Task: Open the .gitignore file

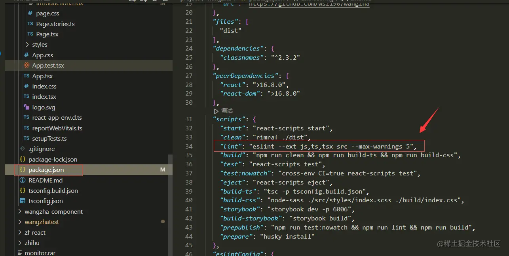Action: [x=42, y=149]
